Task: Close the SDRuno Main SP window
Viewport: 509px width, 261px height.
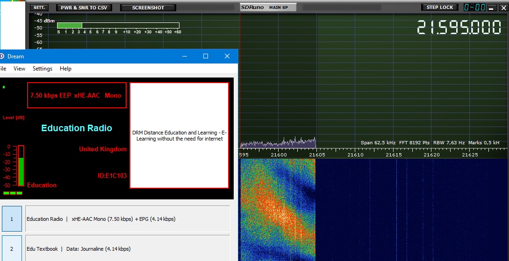Action: pyautogui.click(x=502, y=8)
